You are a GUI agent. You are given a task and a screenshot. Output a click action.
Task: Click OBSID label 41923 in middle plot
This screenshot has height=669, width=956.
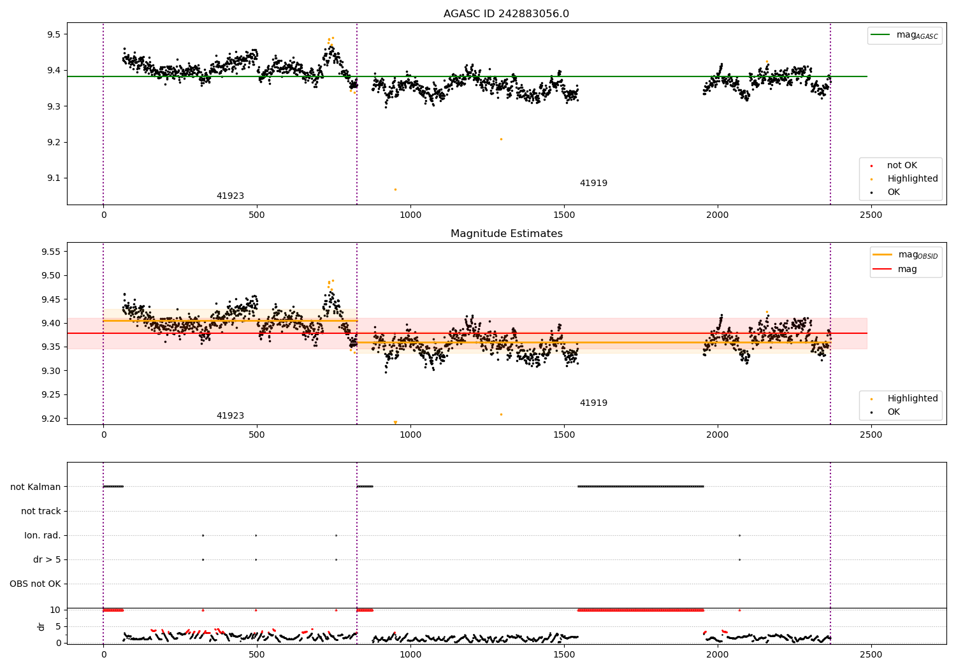click(230, 416)
